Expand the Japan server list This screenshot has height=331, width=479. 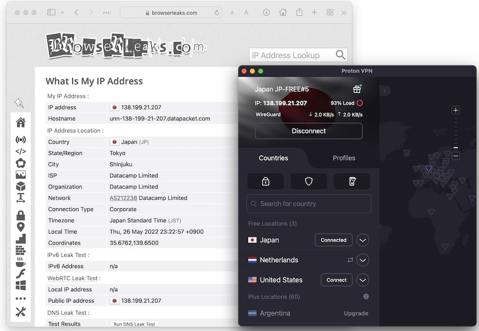coord(363,240)
